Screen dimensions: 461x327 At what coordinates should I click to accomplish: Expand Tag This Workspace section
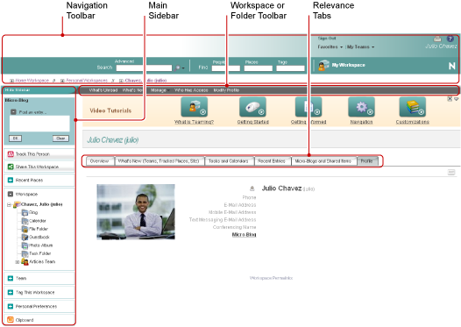[x=11, y=292]
